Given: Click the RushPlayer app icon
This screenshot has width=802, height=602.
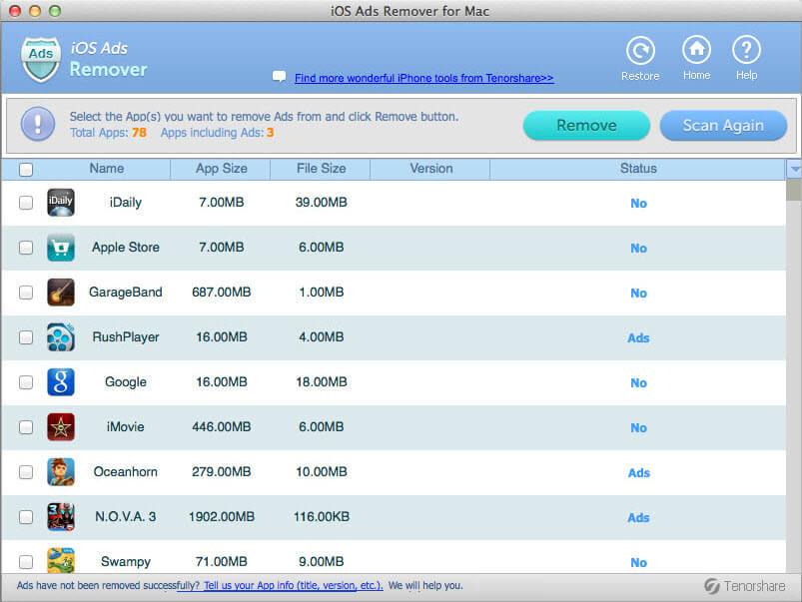Looking at the screenshot, I should 61,337.
